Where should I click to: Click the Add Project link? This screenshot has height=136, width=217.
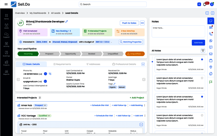[137, 98]
